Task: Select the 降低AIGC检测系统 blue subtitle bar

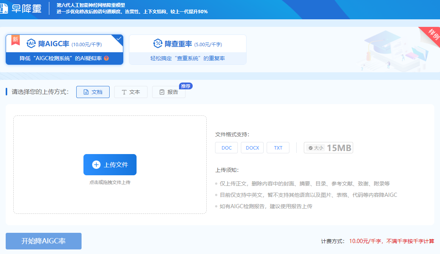Action: pos(64,58)
